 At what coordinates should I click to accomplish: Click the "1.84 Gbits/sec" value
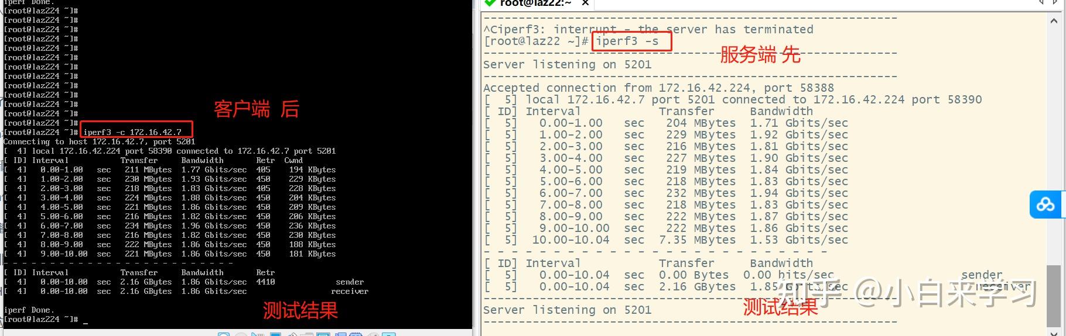[x=799, y=170]
